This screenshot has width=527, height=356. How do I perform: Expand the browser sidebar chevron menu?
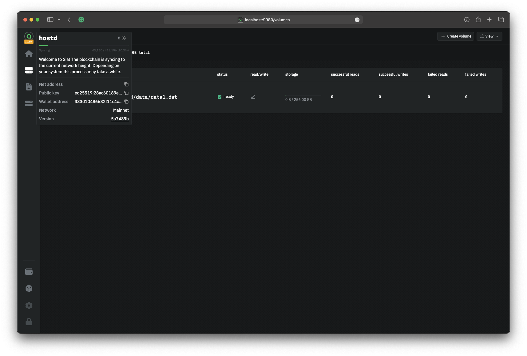pyautogui.click(x=59, y=20)
